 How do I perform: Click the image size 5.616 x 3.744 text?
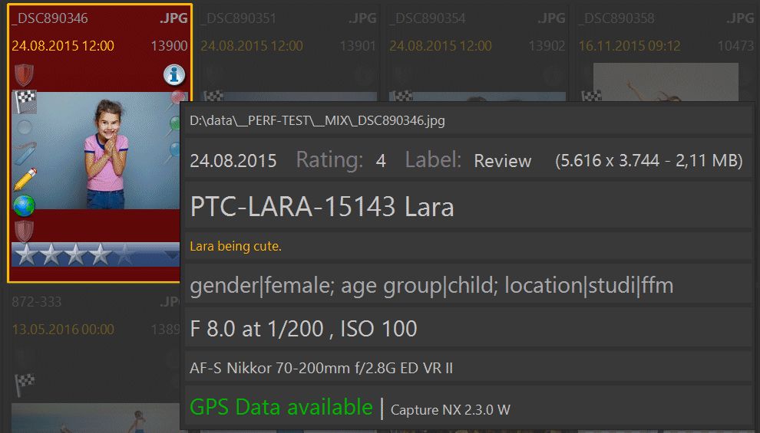click(x=649, y=160)
